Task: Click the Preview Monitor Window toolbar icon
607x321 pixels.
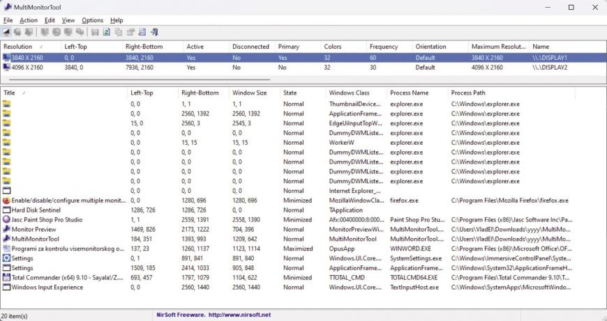Action: pos(6,32)
